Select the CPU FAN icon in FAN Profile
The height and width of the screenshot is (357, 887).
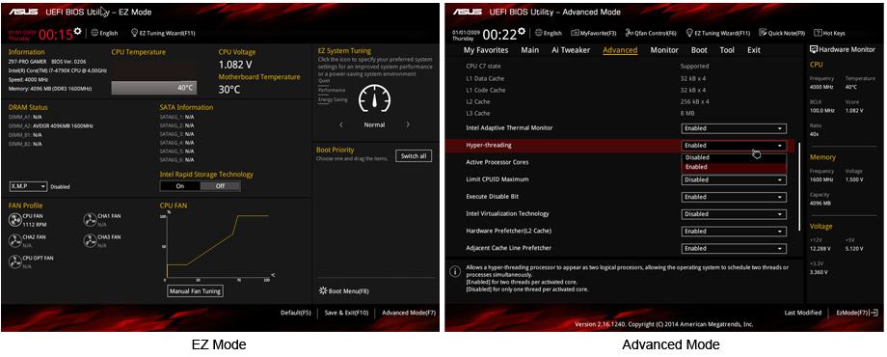(x=14, y=220)
